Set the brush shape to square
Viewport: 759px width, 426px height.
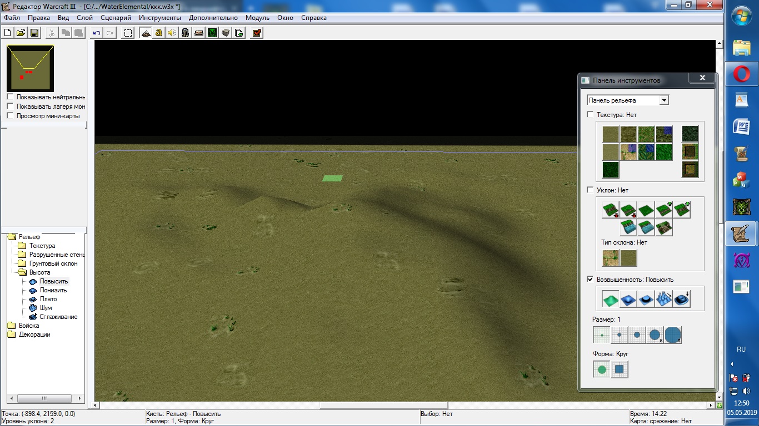tap(620, 369)
